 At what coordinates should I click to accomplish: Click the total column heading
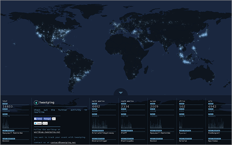click(x=5, y=101)
